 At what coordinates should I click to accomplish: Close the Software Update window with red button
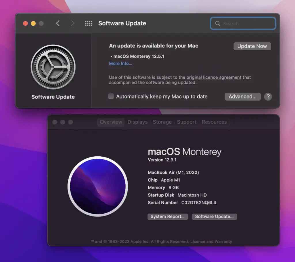[x=25, y=23]
